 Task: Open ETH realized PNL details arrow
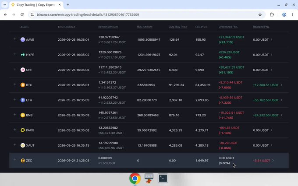(281, 100)
